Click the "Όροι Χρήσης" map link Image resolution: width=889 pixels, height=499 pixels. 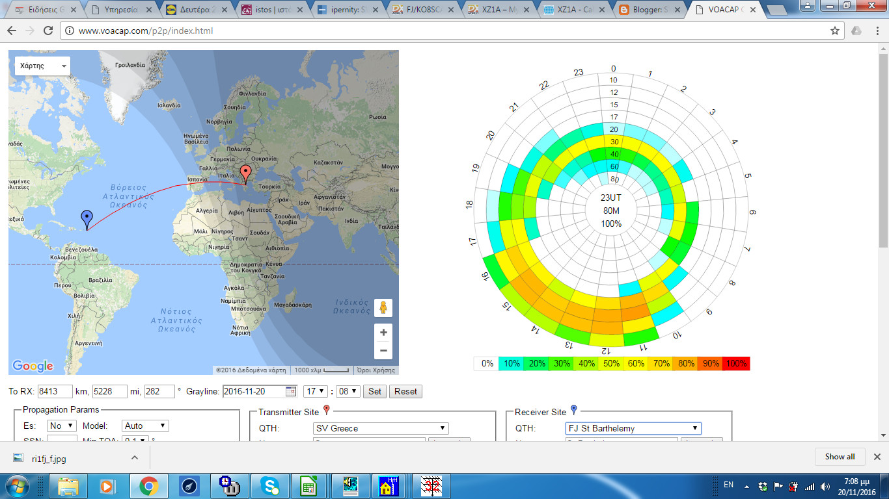click(376, 370)
